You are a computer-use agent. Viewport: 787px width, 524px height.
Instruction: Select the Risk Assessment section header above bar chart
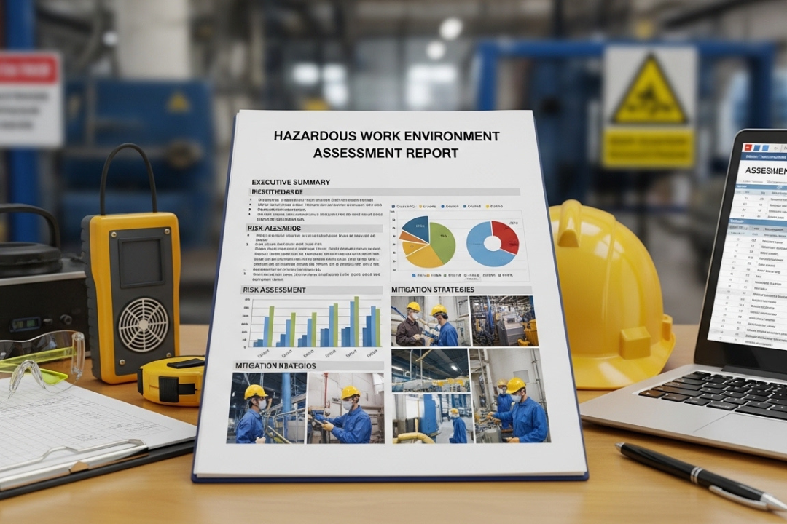click(274, 290)
